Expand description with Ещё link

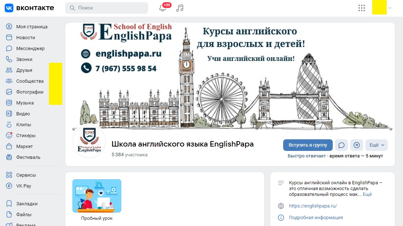coord(367,194)
